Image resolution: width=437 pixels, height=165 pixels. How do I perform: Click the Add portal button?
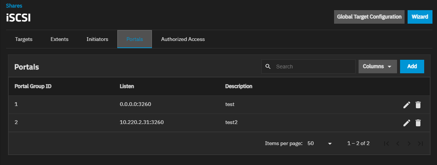pos(412,67)
